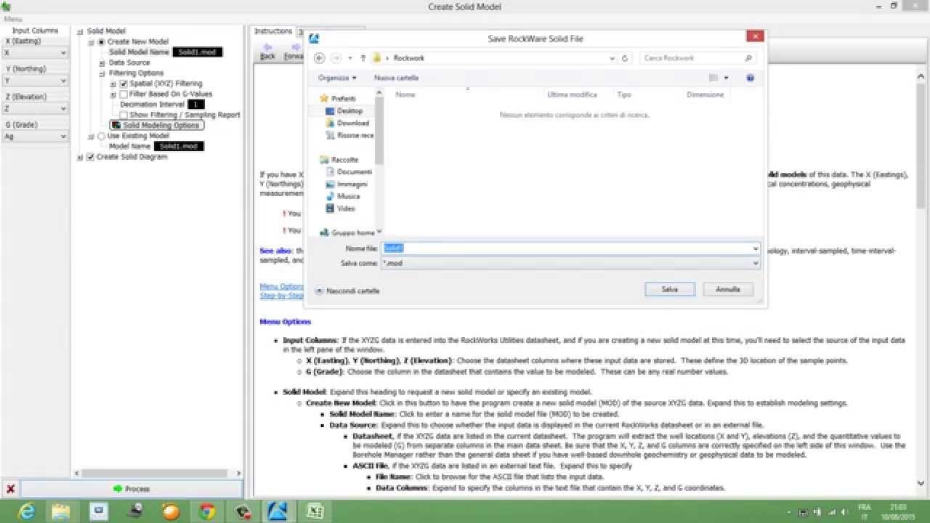Open Immagini library
The image size is (930, 523).
click(x=347, y=184)
